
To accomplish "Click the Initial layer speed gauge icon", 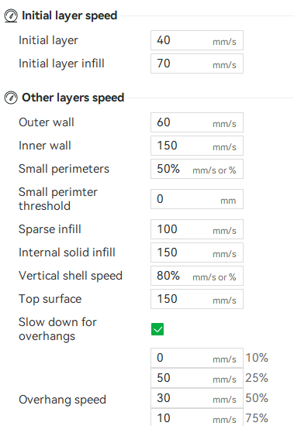I will click(11, 15).
